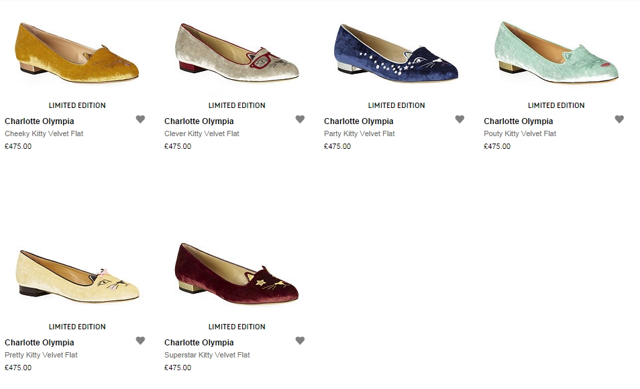Screen dimensions: 640x389
Task: Save Pretty Kitty Velvet Flat with heart
Action: 140,341
